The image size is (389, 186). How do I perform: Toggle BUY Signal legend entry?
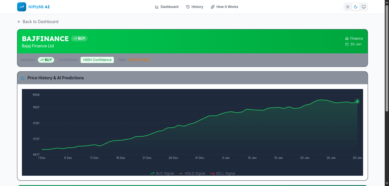(162, 173)
